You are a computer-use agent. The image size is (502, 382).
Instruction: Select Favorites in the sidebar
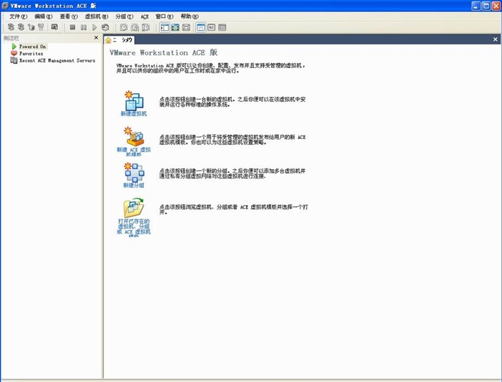(31, 54)
